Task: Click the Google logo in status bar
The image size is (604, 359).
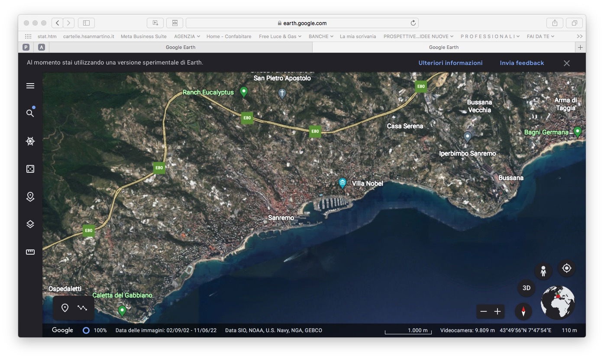Action: tap(62, 330)
